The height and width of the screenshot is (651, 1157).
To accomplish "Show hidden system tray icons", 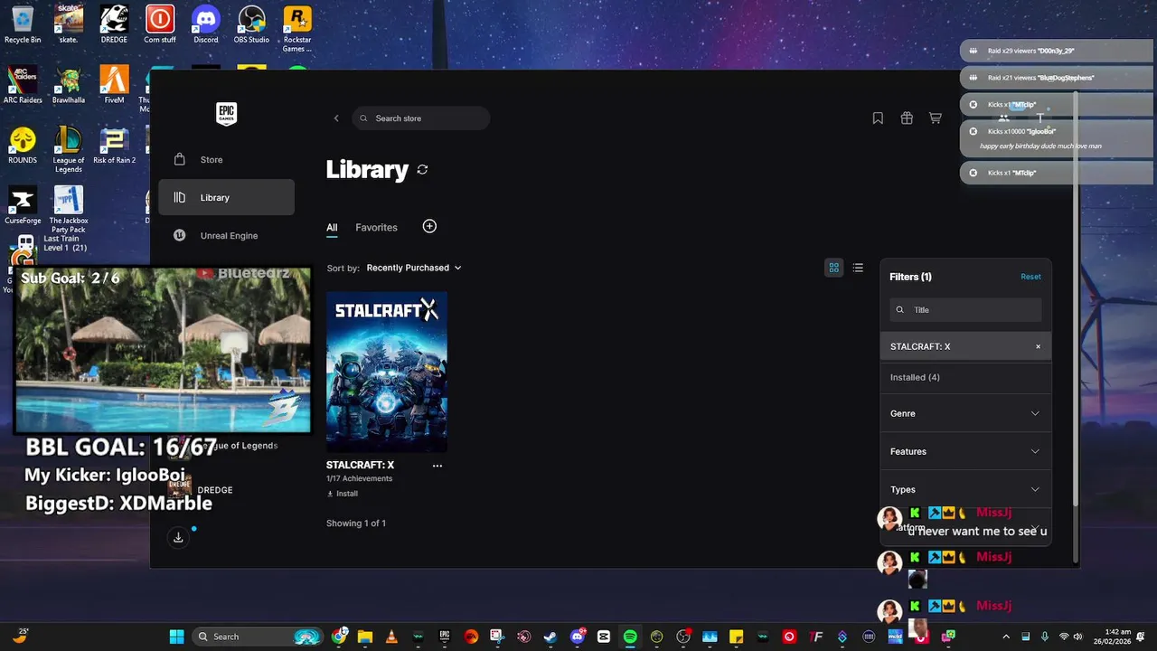I will [x=1006, y=637].
